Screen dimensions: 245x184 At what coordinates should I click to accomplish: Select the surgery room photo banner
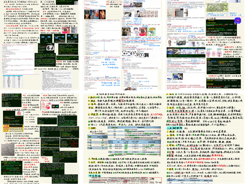tap(186, 52)
